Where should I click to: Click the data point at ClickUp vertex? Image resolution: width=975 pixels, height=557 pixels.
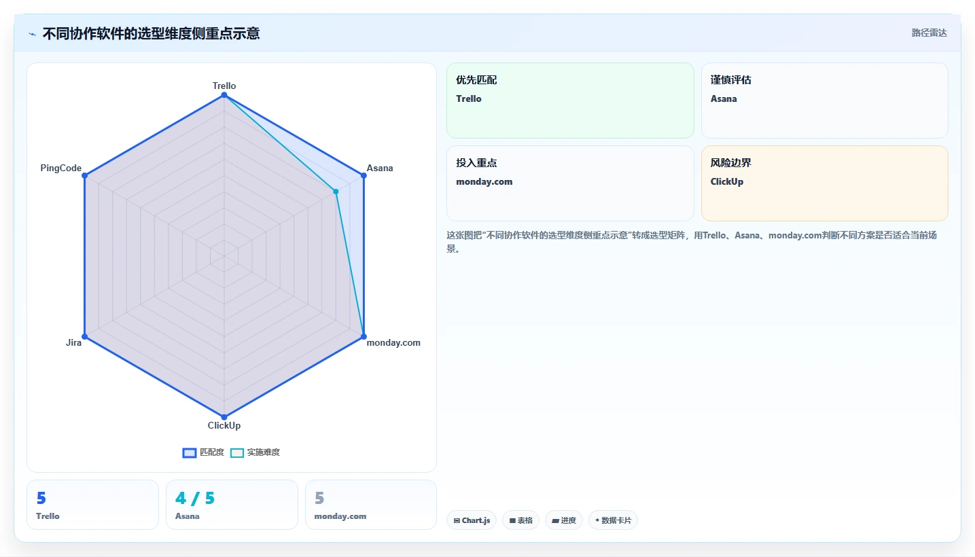(x=224, y=416)
